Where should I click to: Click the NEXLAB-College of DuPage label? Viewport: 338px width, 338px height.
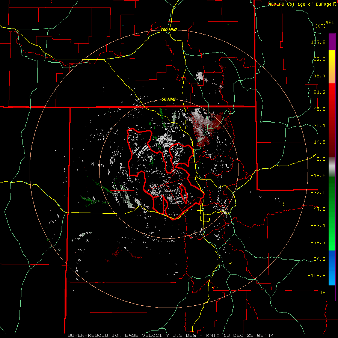point(300,4)
